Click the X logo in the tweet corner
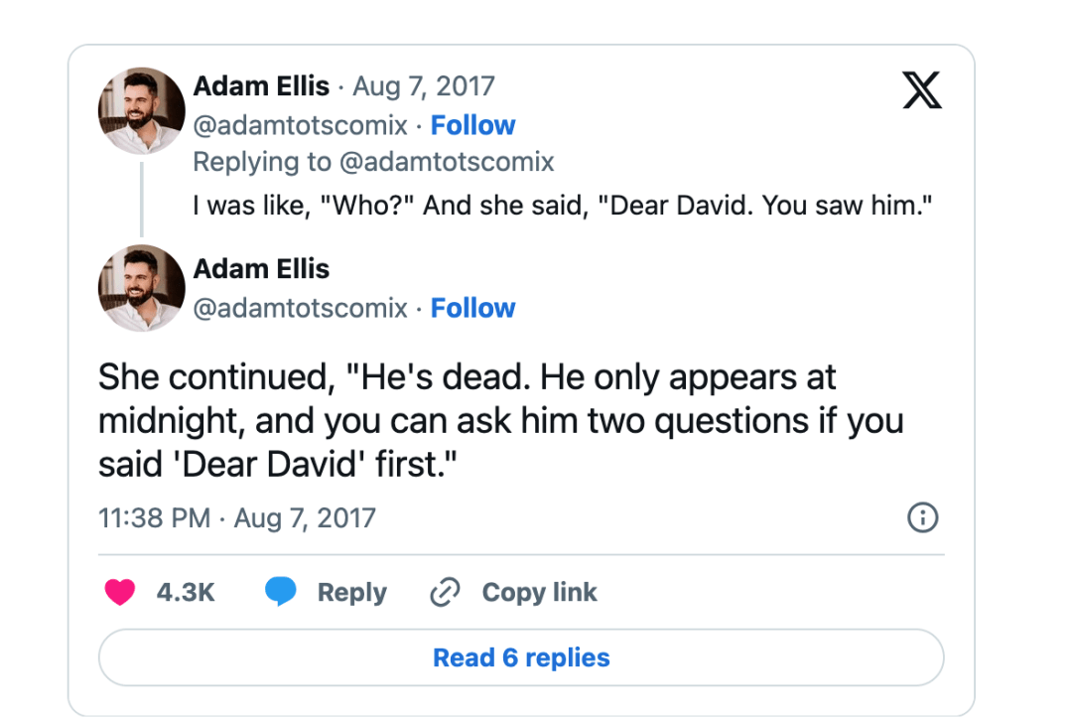 point(921,90)
